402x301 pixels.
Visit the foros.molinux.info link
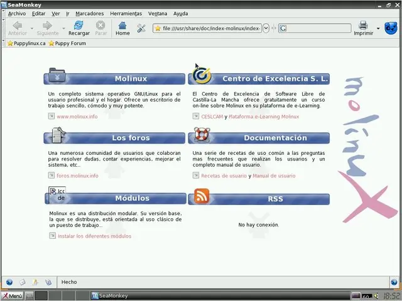coord(77,176)
